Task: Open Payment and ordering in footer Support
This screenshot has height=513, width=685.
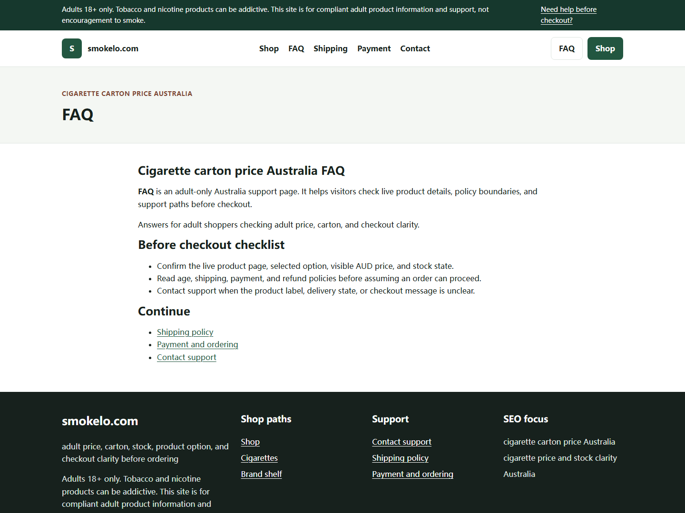Action: click(x=412, y=474)
